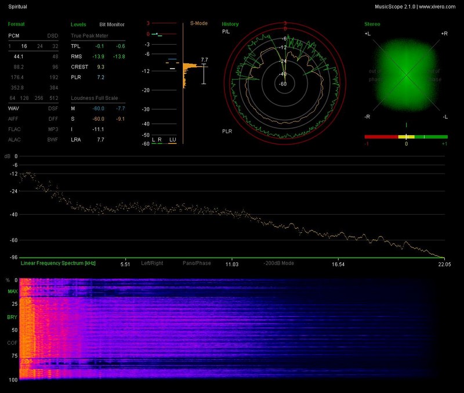The image size is (464, 393).
Task: Open the Stereo panel heading
Action: [x=372, y=24]
